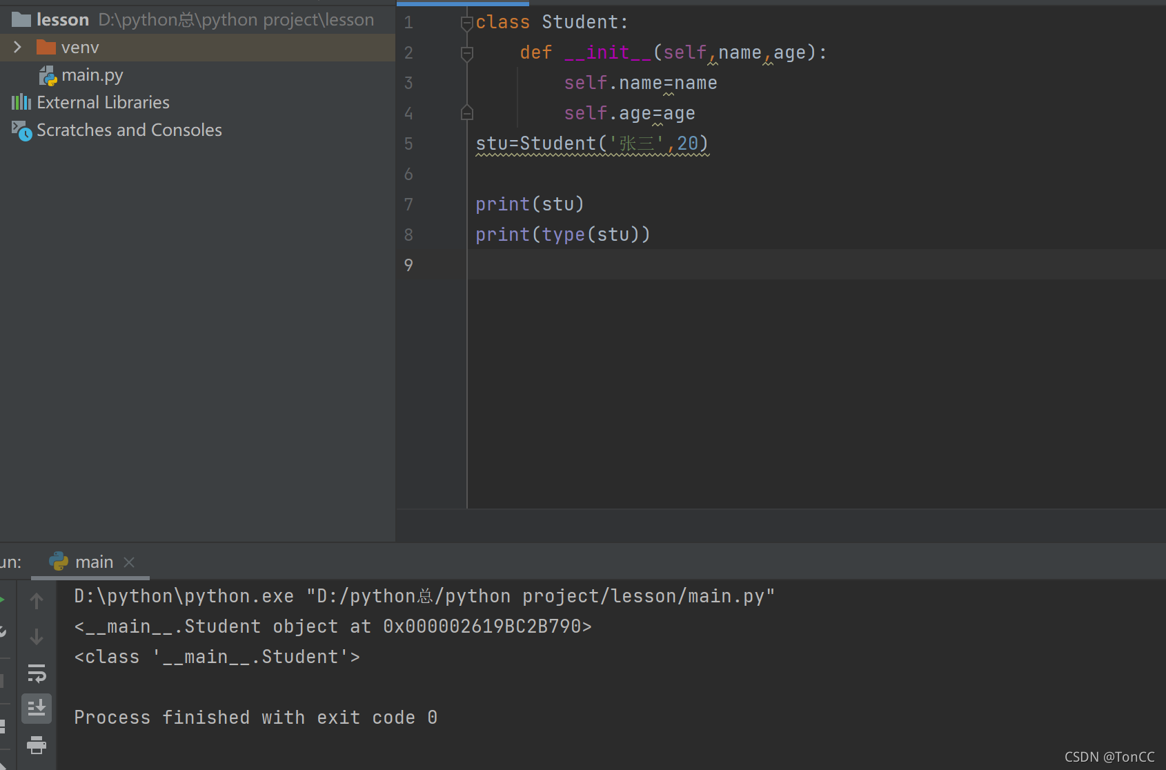The width and height of the screenshot is (1166, 770).
Task: Click the python.exe command output line
Action: coord(424,596)
